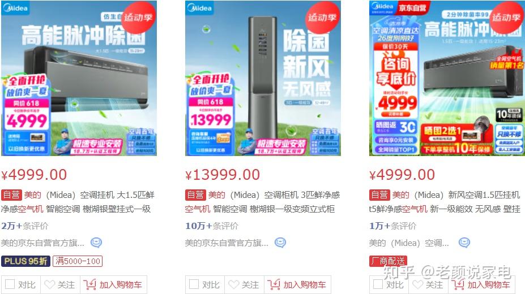Open 空调柜机 3匹鲜净感 product title link

pyautogui.click(x=263, y=202)
